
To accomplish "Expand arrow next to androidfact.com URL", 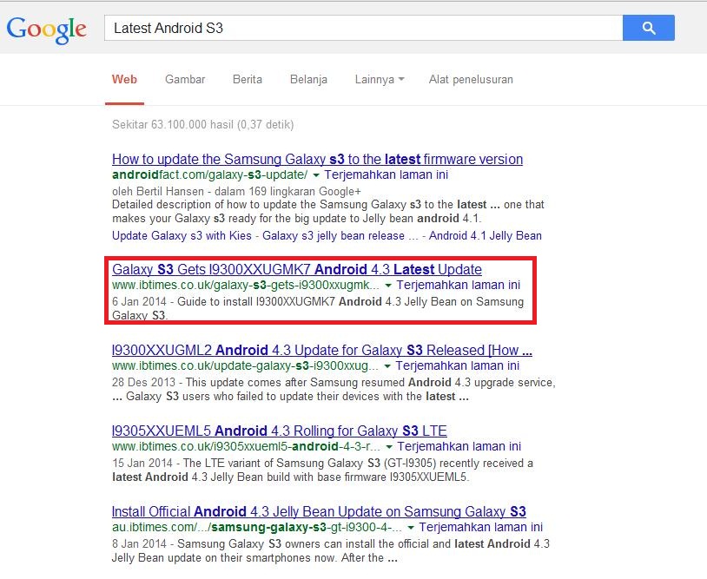I will tap(316, 174).
